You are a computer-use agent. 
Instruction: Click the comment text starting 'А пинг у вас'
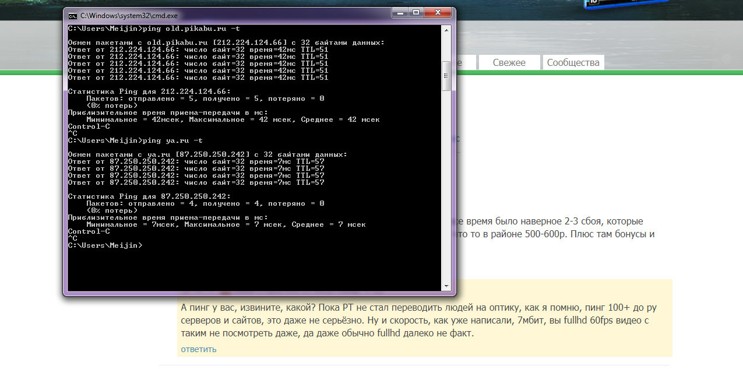pyautogui.click(x=419, y=321)
